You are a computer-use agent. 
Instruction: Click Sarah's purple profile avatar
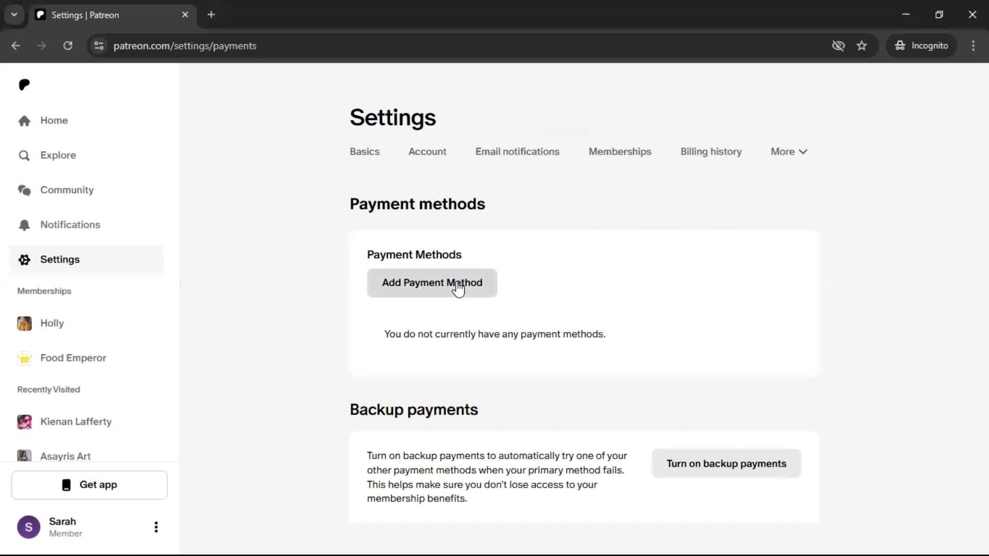click(29, 527)
